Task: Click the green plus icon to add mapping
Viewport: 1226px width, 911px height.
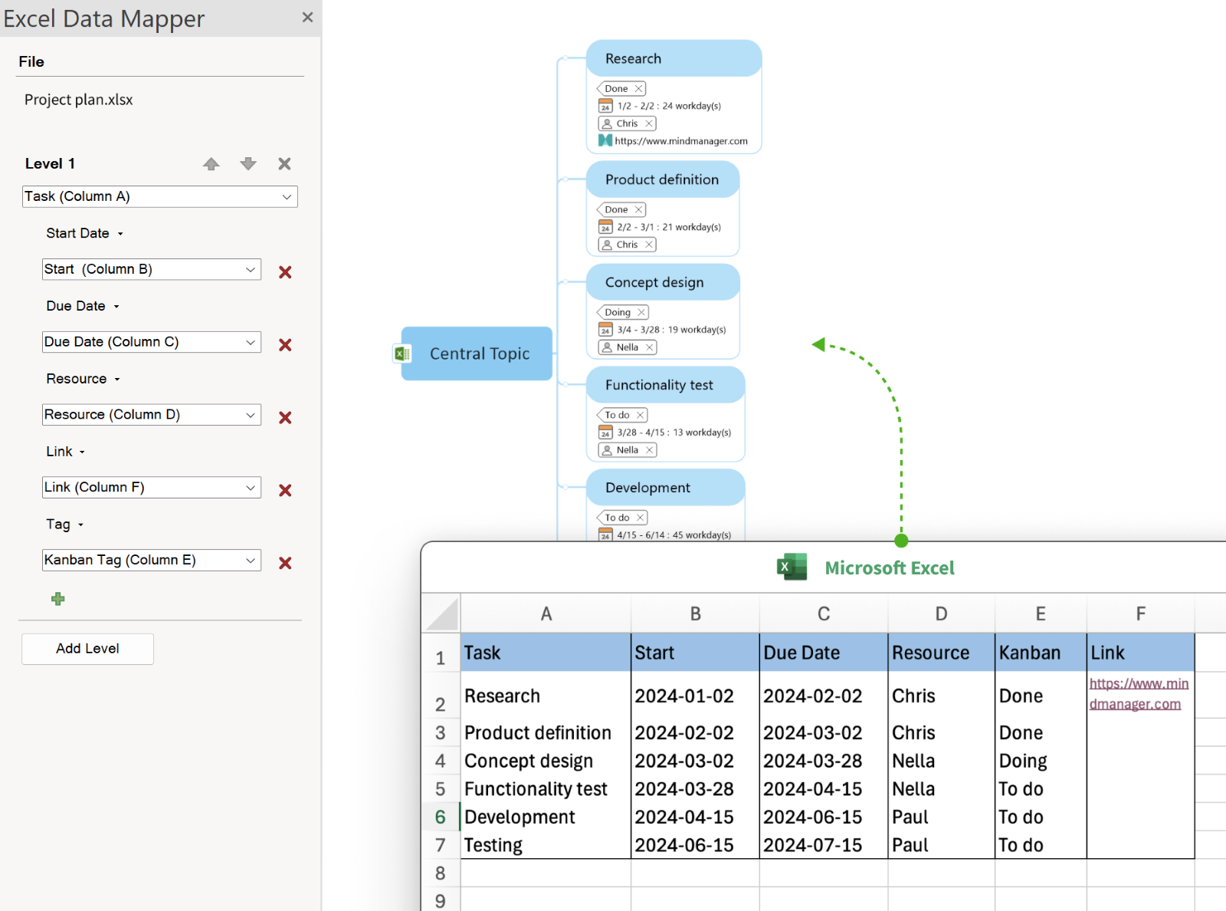Action: 57,599
